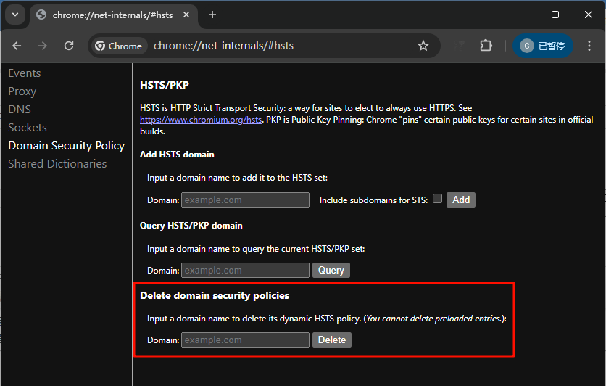Enable Include subdomains for STS checkbox
The image size is (606, 386).
coord(437,199)
